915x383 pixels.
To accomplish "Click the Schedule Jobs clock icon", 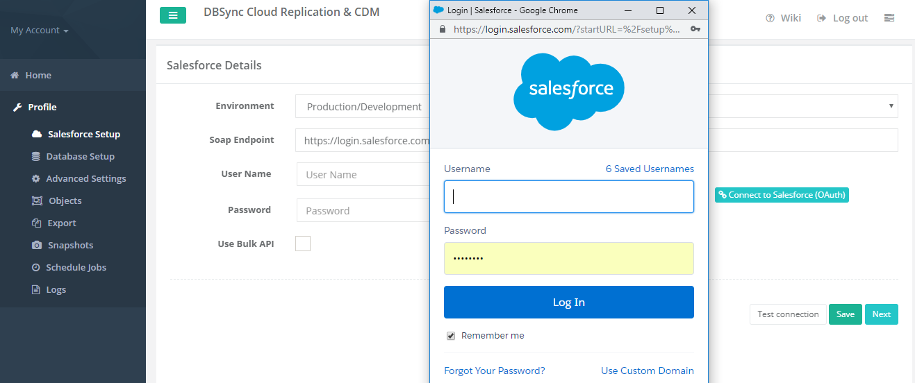I will (36, 268).
